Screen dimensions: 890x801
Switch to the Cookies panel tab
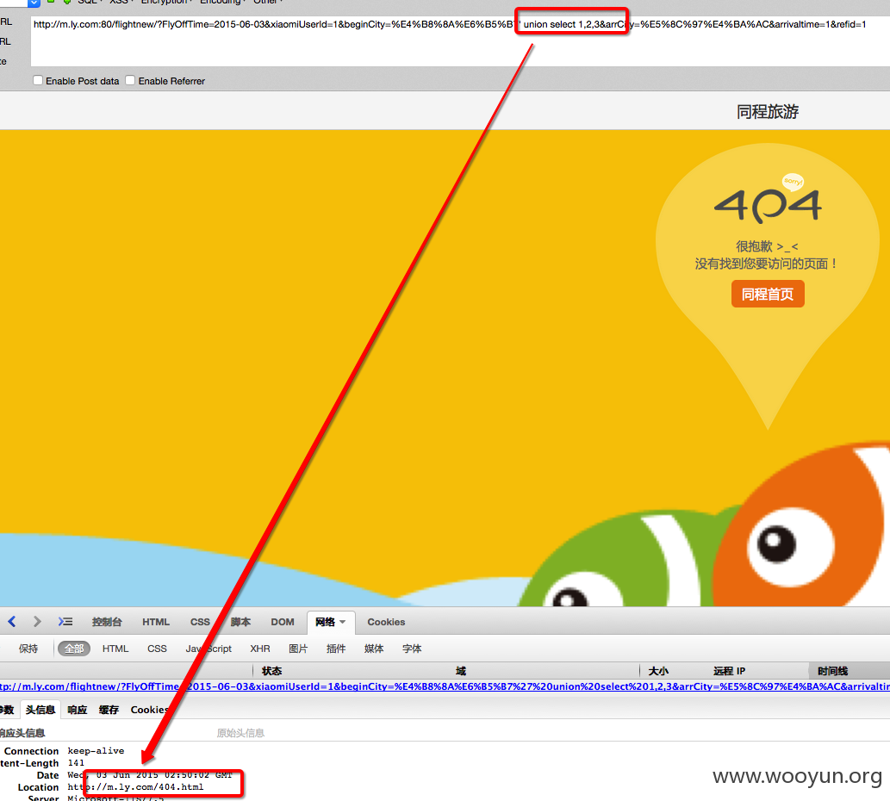pos(386,623)
